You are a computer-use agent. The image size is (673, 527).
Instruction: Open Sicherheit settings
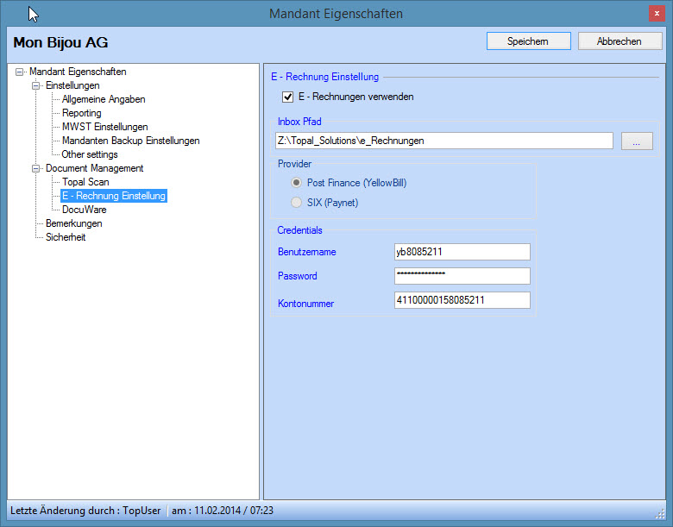(x=66, y=237)
